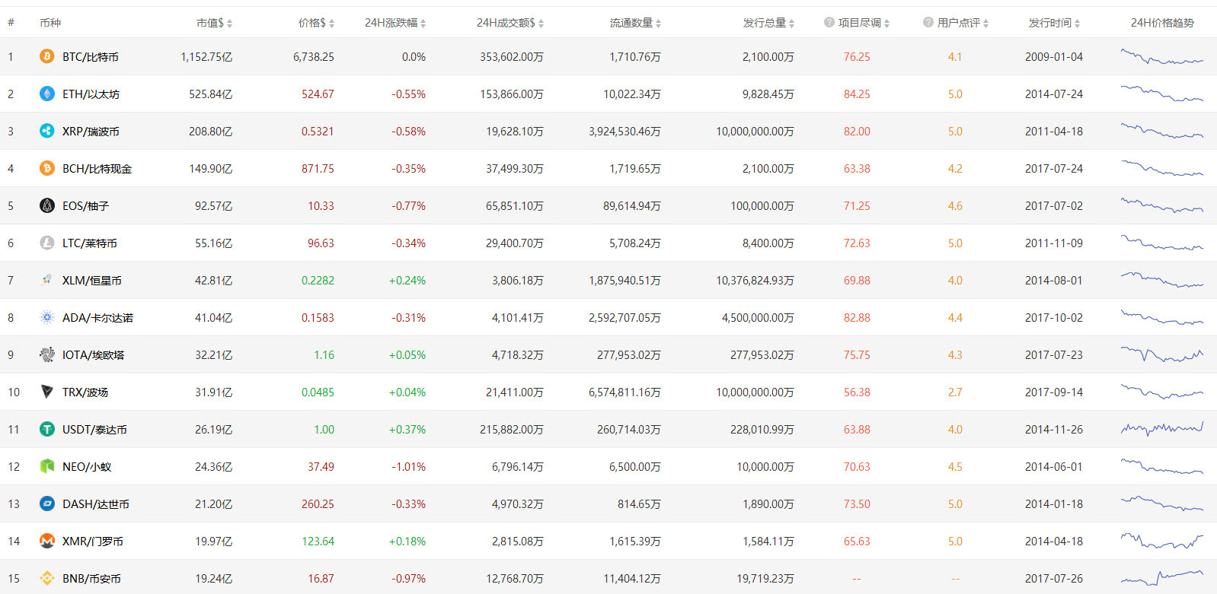
Task: Open the DASH/达世币 coin link
Action: pos(96,504)
